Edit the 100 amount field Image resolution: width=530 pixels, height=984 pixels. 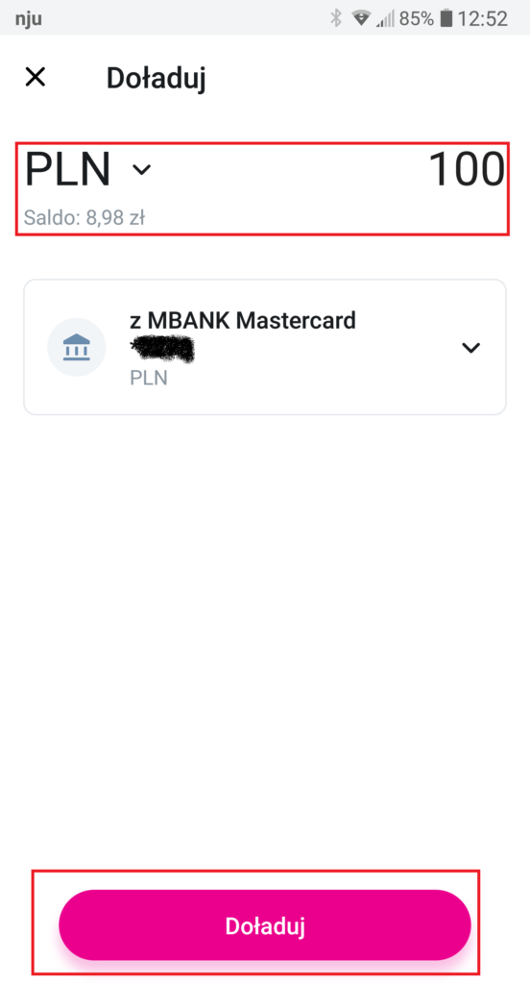(x=466, y=169)
